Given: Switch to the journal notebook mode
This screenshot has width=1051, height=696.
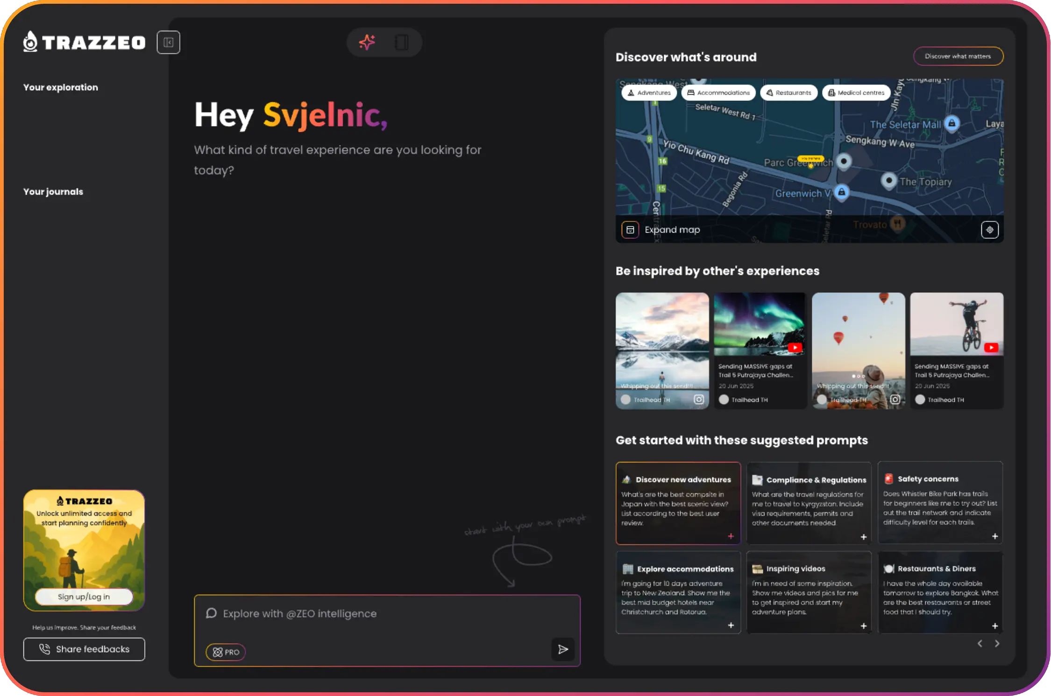Looking at the screenshot, I should click(x=401, y=43).
